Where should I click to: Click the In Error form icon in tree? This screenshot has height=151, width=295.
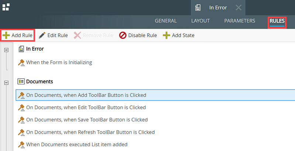tap(21, 49)
